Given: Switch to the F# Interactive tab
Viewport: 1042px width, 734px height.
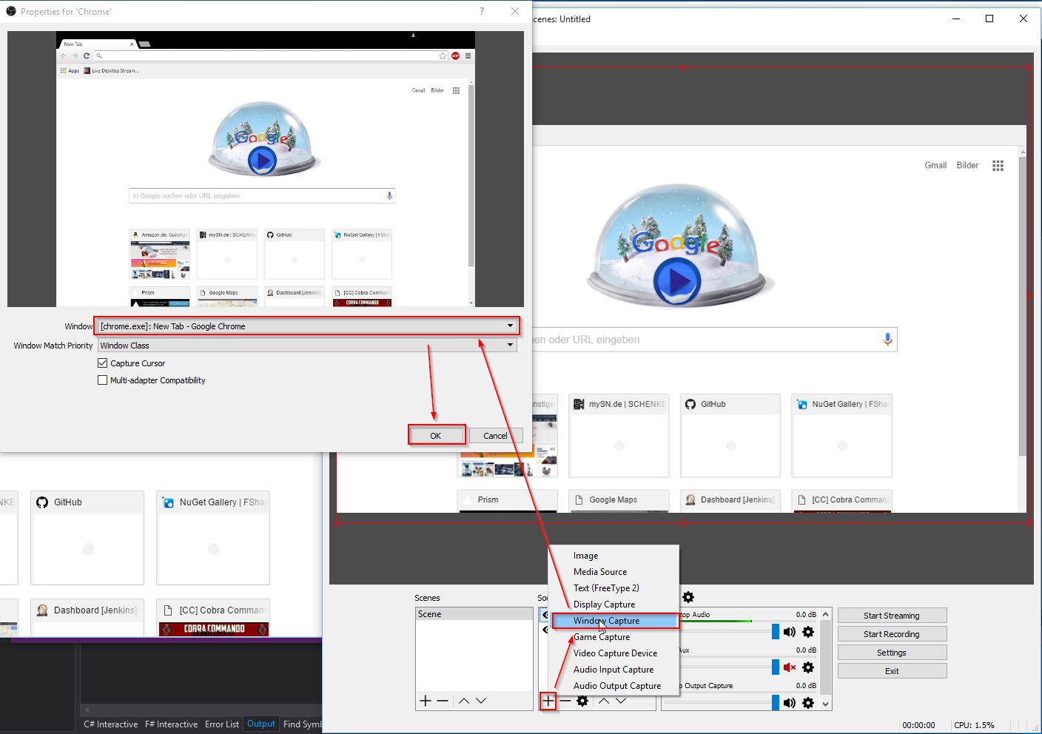Looking at the screenshot, I should [x=171, y=724].
